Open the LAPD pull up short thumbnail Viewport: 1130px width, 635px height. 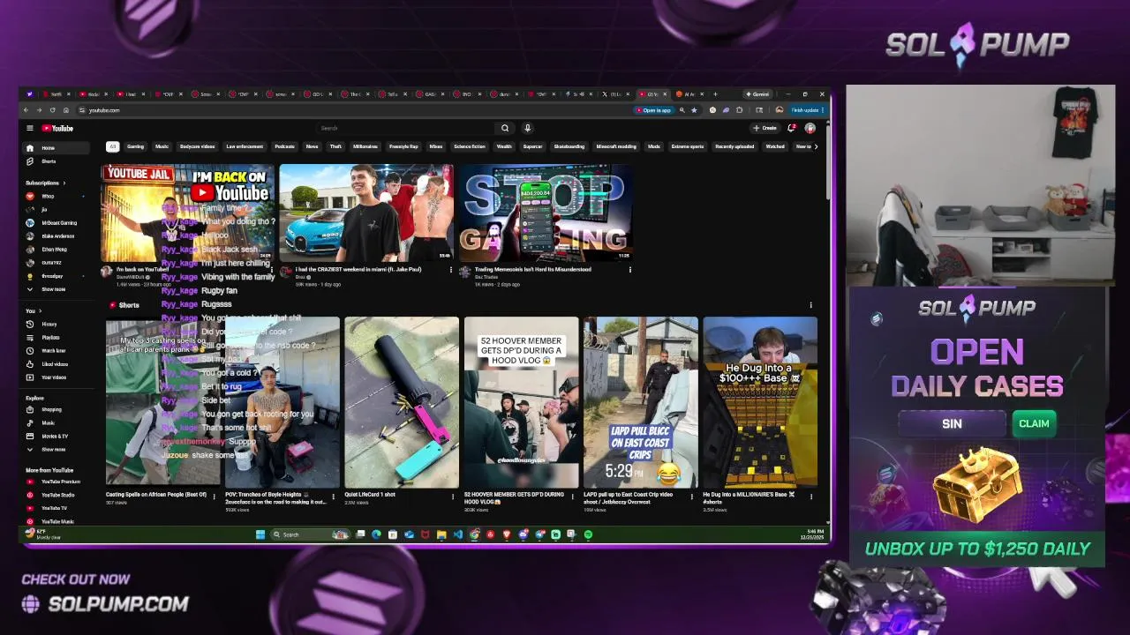[640, 402]
